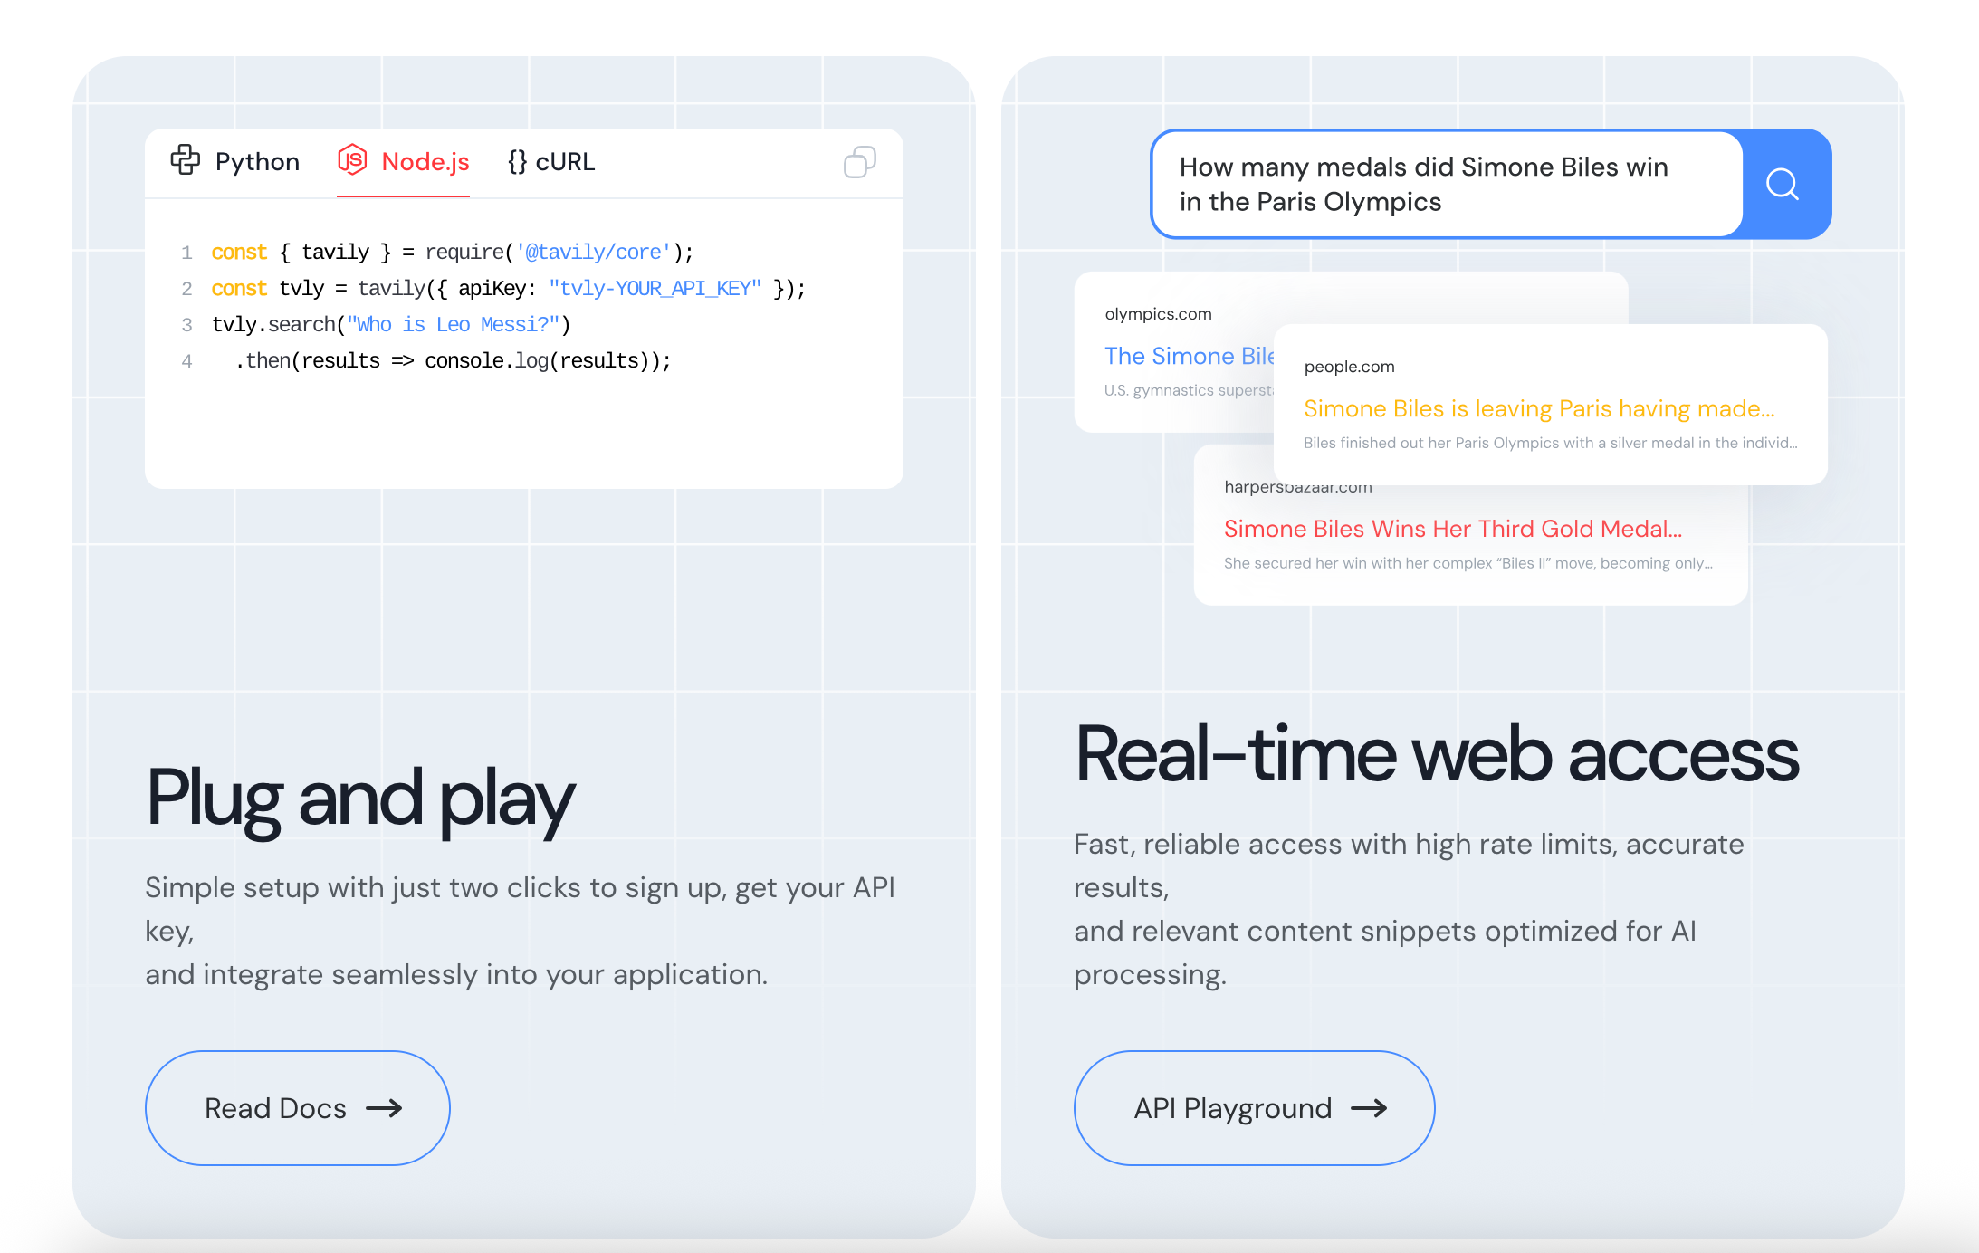
Task: Click the magnifying glass search icon
Action: [1783, 184]
